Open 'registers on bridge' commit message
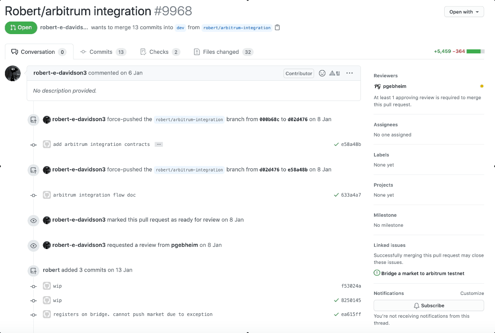Image resolution: width=495 pixels, height=333 pixels. point(133,314)
